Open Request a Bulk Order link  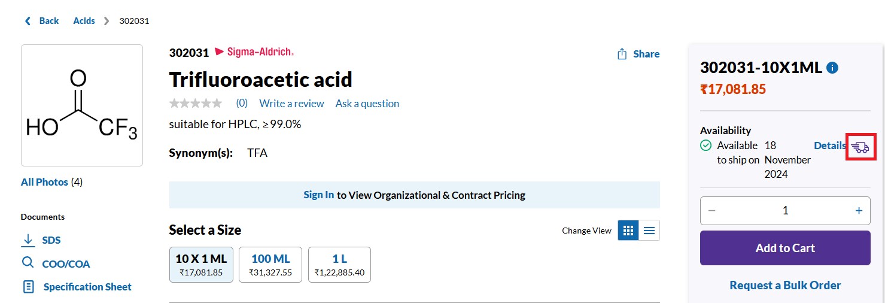[785, 286]
